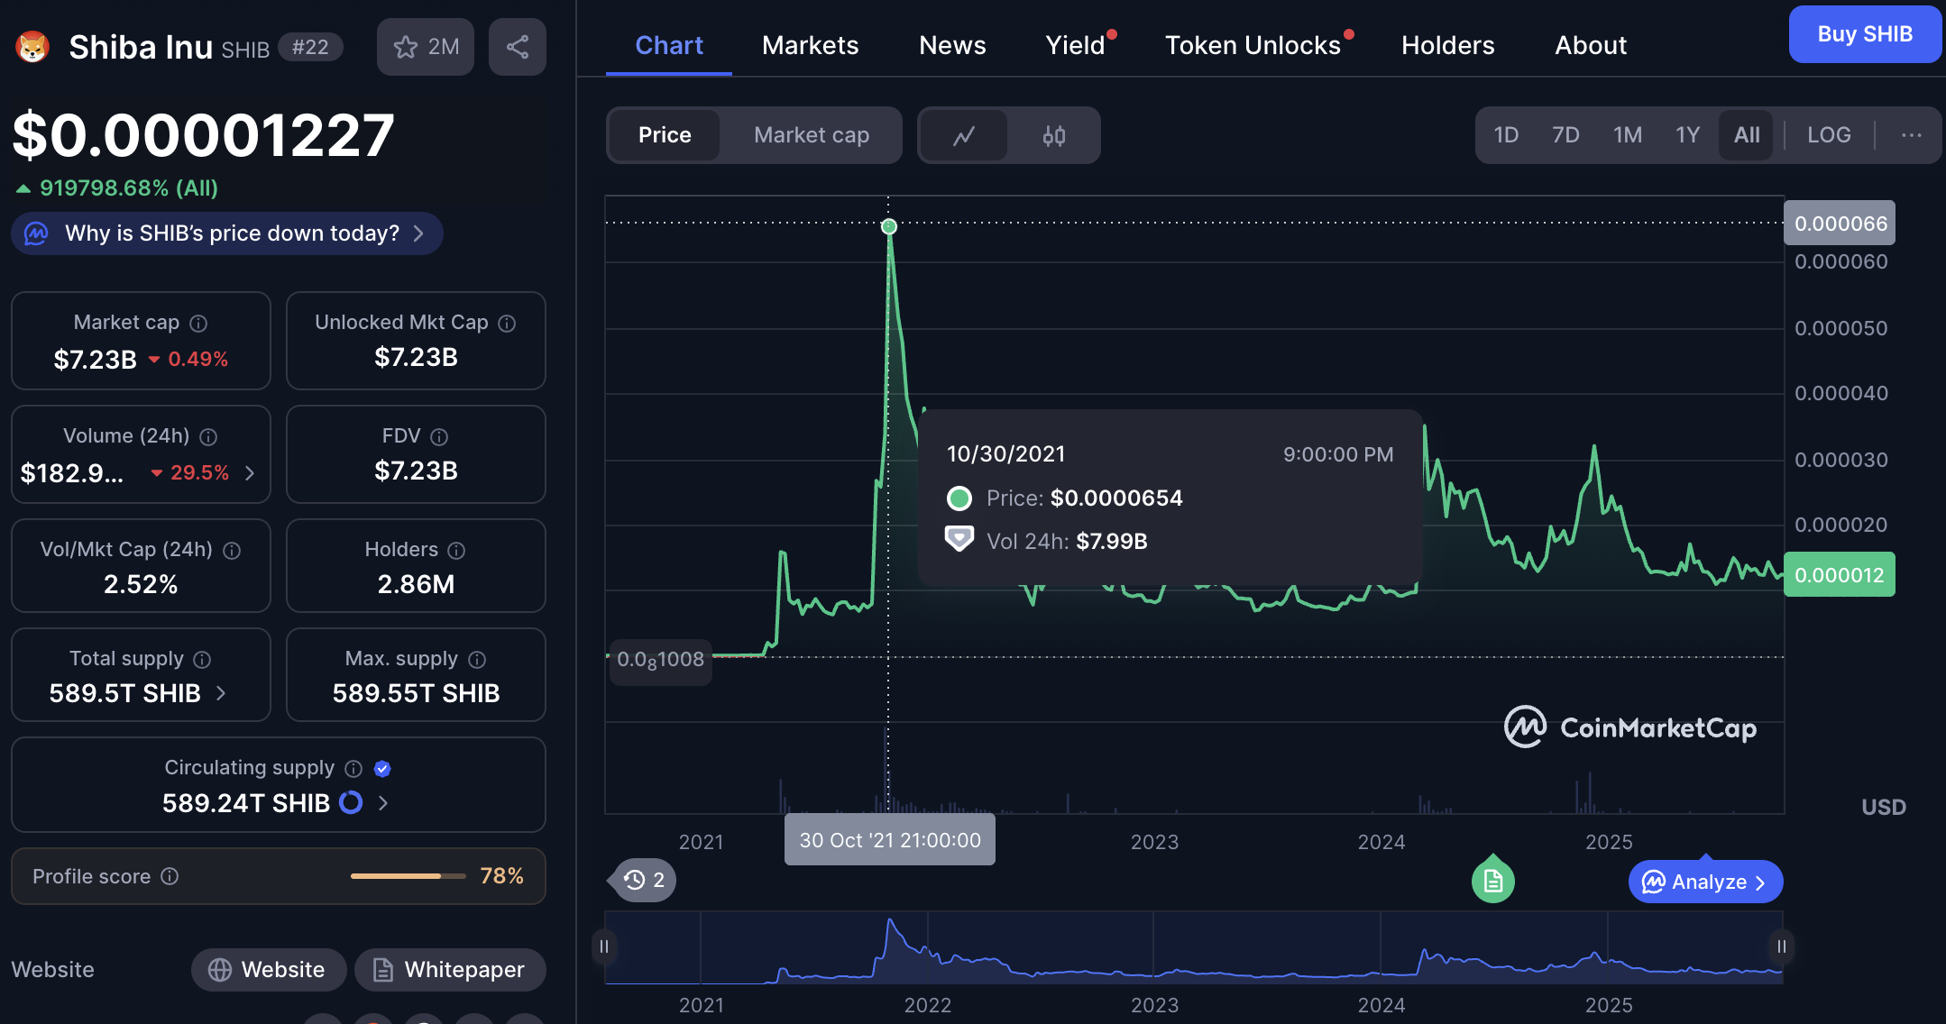Click the share icon button
Viewport: 1946px width, 1024px height.
pos(517,47)
